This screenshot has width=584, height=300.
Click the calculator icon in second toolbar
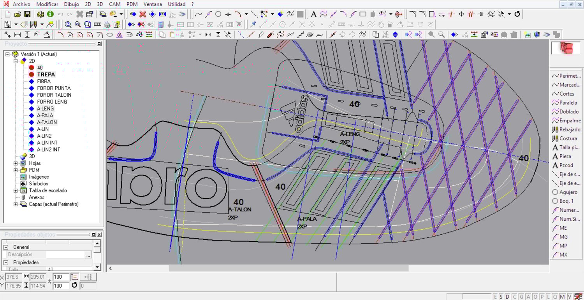click(161, 24)
